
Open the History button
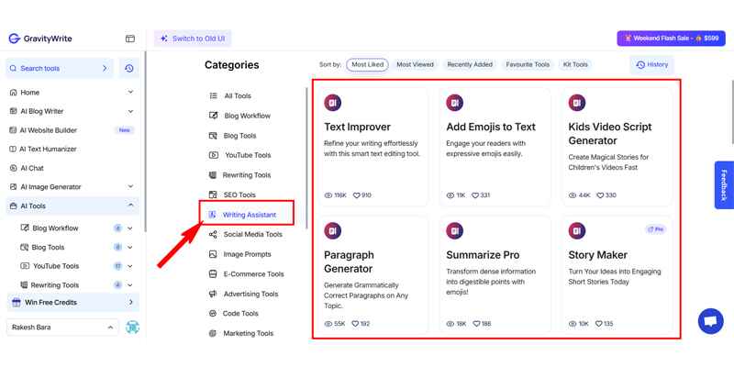click(x=652, y=65)
